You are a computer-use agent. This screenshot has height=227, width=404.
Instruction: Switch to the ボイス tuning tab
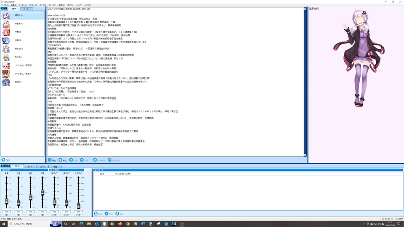tap(30, 166)
